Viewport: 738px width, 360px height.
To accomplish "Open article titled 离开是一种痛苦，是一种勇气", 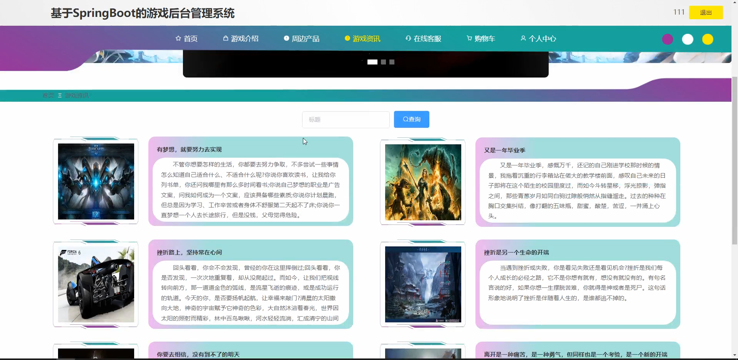I will 575,354.
